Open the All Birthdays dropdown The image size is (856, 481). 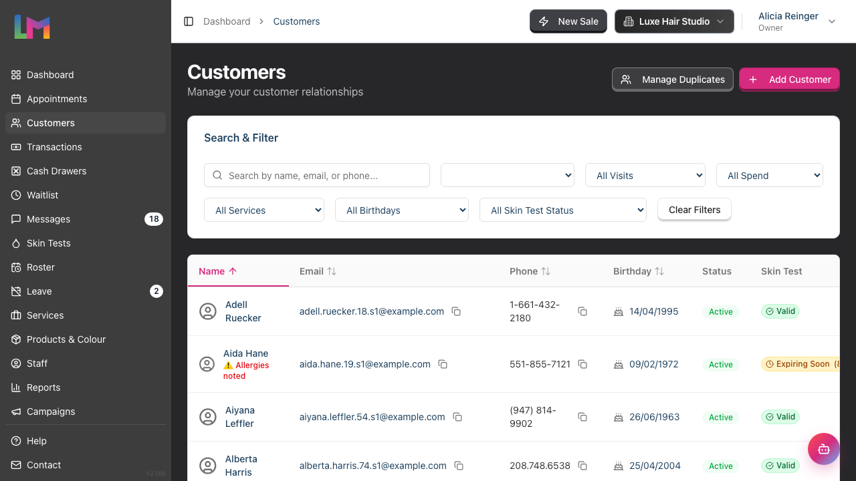tap(402, 210)
